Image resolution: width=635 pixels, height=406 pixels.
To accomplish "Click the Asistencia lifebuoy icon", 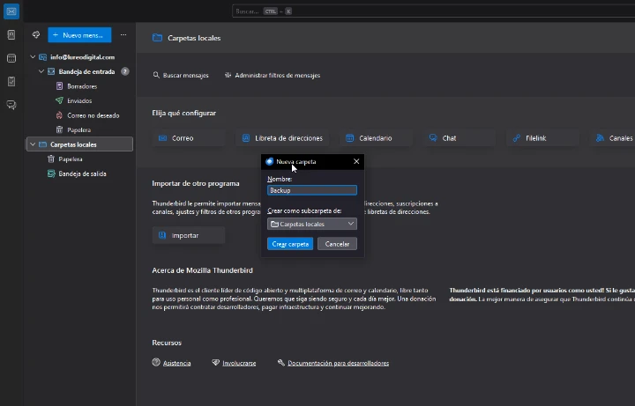I will point(156,362).
